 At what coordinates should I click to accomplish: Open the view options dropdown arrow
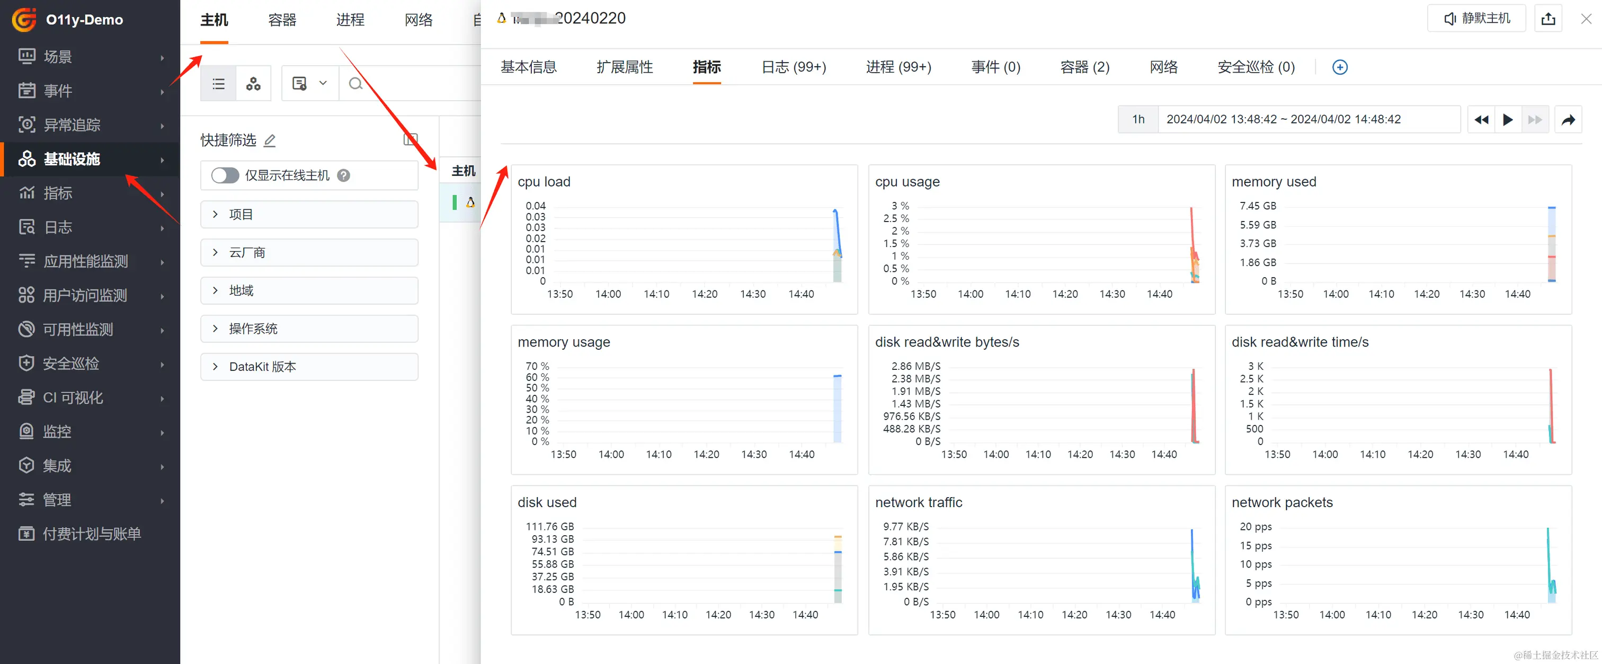tap(323, 83)
